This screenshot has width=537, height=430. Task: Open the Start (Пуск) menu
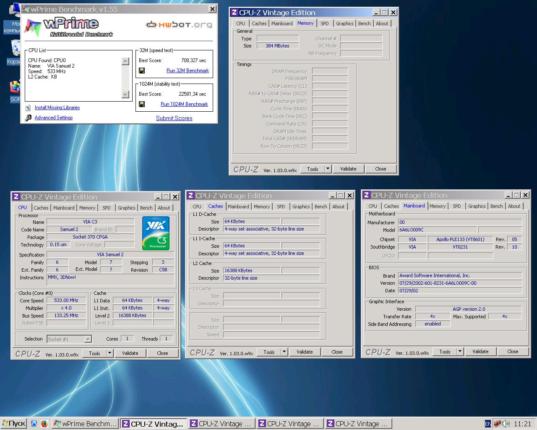(x=14, y=424)
